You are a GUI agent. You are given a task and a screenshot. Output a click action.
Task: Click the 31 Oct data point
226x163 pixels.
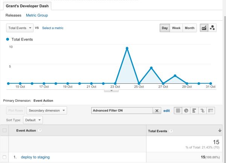pyautogui.click(x=211, y=83)
